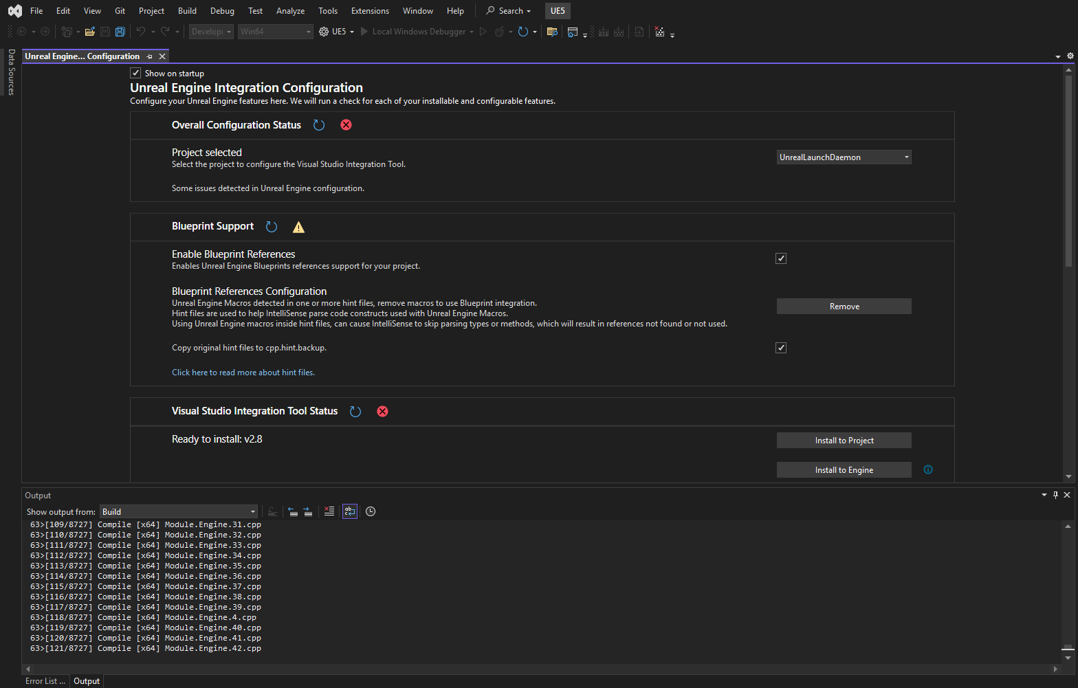
Task: Go to previous message in Output panel
Action: pos(293,511)
